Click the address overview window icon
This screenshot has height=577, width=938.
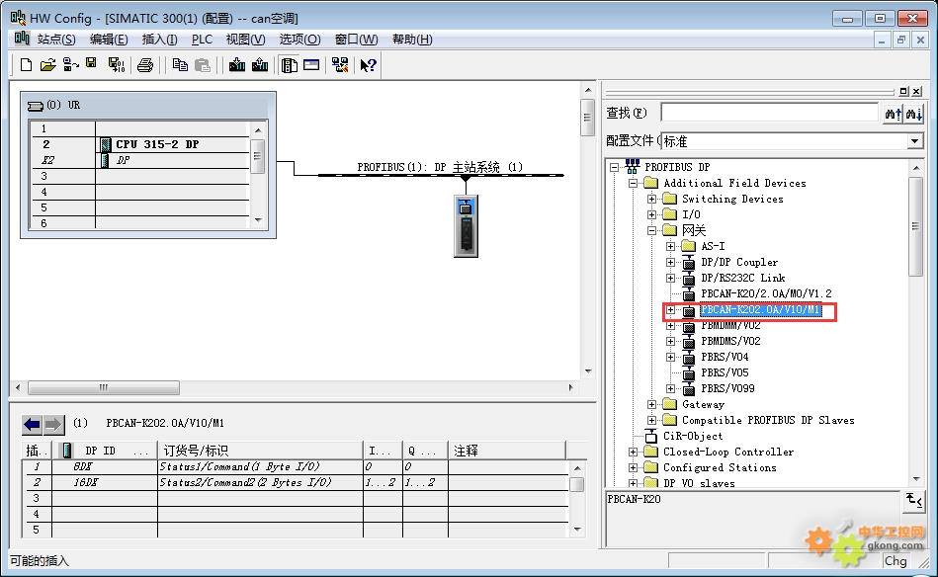pos(311,65)
